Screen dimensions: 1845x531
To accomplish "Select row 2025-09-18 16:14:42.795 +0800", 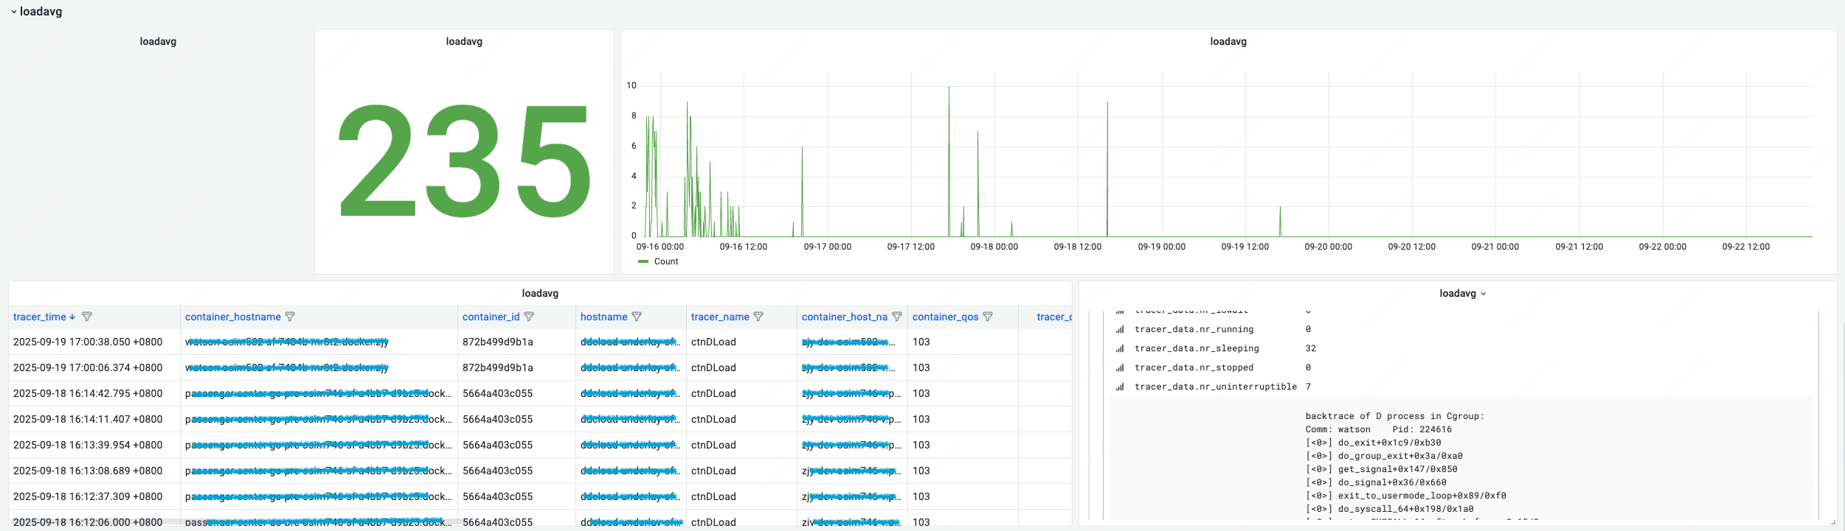I will (x=540, y=393).
